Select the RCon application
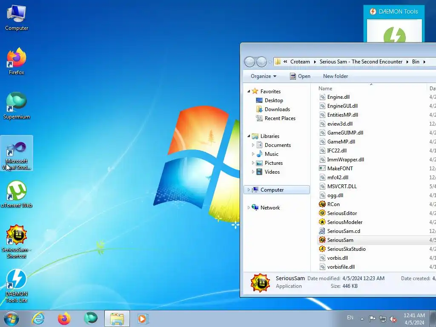Screen dimensions: 436x327 click(333, 204)
